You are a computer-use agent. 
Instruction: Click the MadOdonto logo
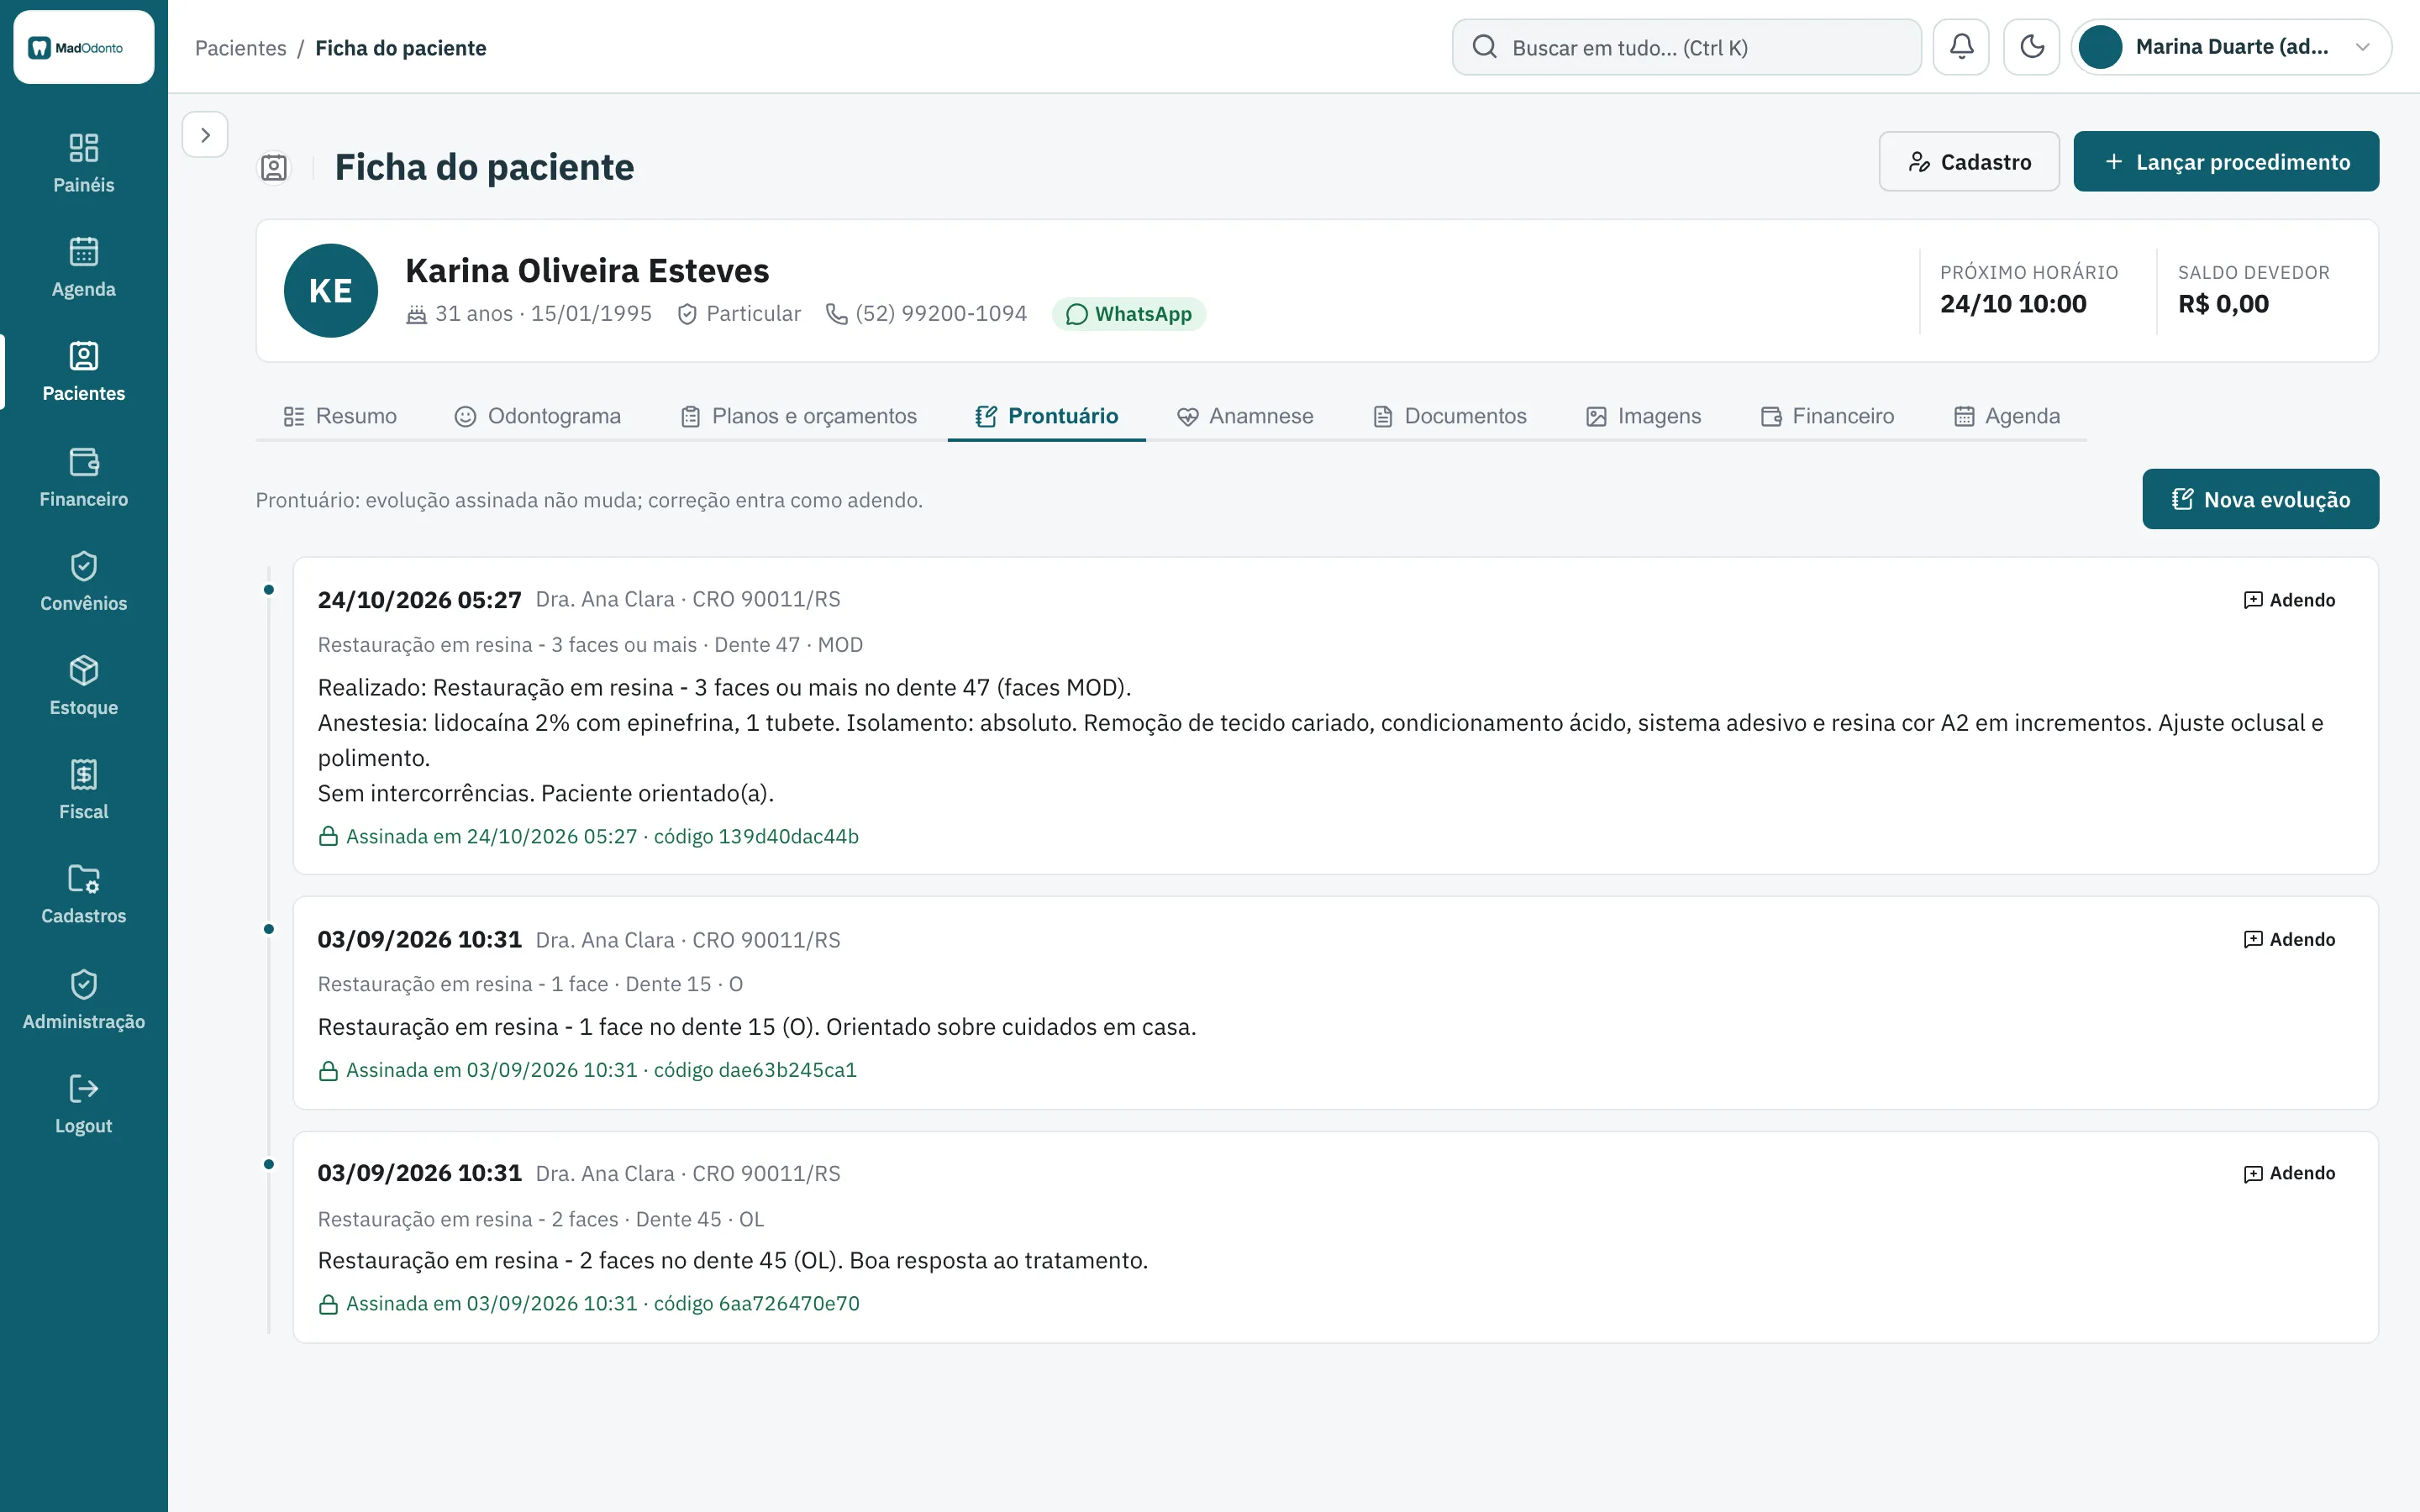click(84, 47)
